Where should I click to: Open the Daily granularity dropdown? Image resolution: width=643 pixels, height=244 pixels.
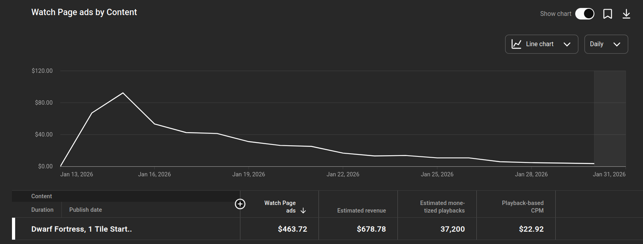coord(606,44)
